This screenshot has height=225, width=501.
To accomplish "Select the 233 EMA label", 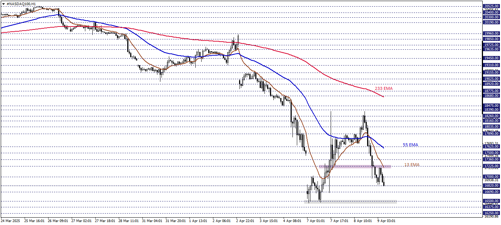I will [384, 89].
